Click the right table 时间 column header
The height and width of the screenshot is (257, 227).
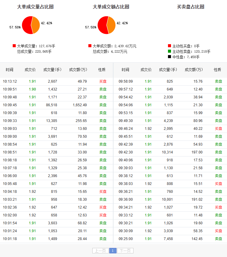[125, 70]
